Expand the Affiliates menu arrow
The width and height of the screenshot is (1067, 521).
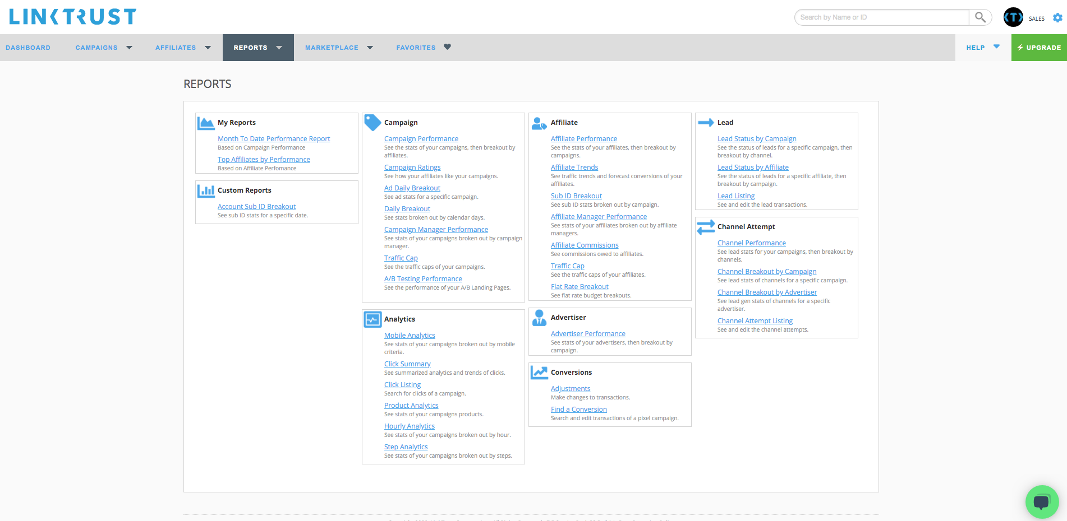click(208, 48)
